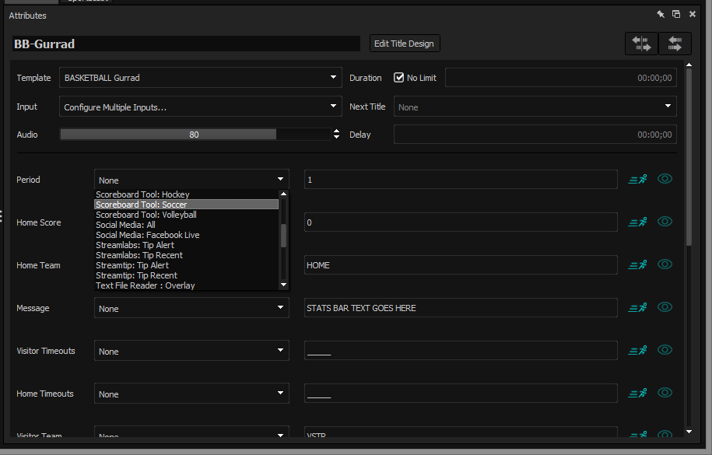Viewport: 712px width, 455px height.
Task: Toggle the No Limit duration checkbox
Action: click(399, 78)
